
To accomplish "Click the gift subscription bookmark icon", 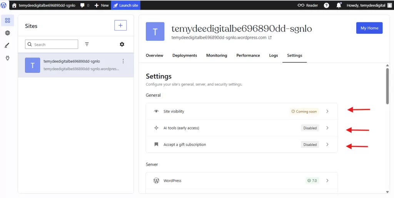I will (x=156, y=144).
